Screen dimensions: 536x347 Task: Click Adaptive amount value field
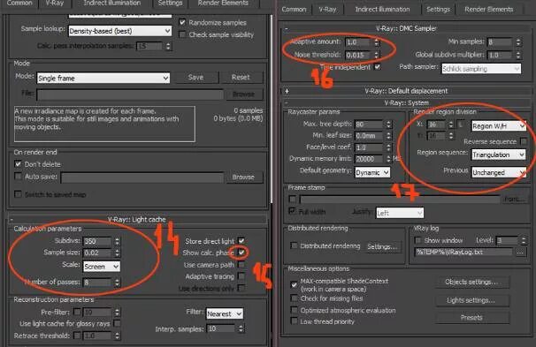coord(358,42)
